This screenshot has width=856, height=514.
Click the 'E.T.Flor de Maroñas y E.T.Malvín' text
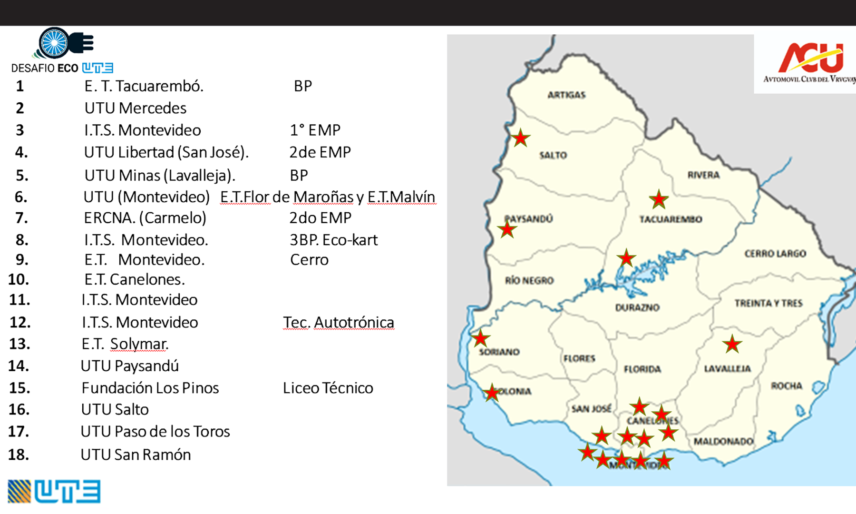point(328,197)
